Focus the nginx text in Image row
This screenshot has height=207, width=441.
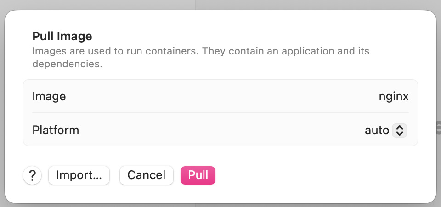point(393,97)
